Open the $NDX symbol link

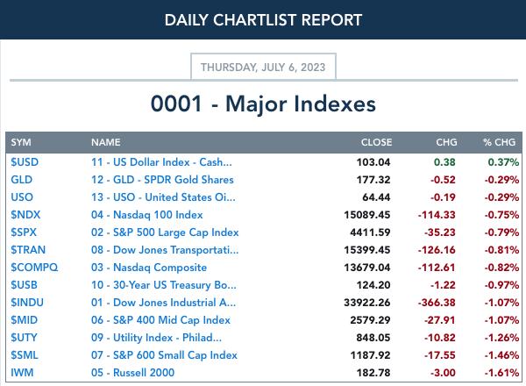click(25, 215)
